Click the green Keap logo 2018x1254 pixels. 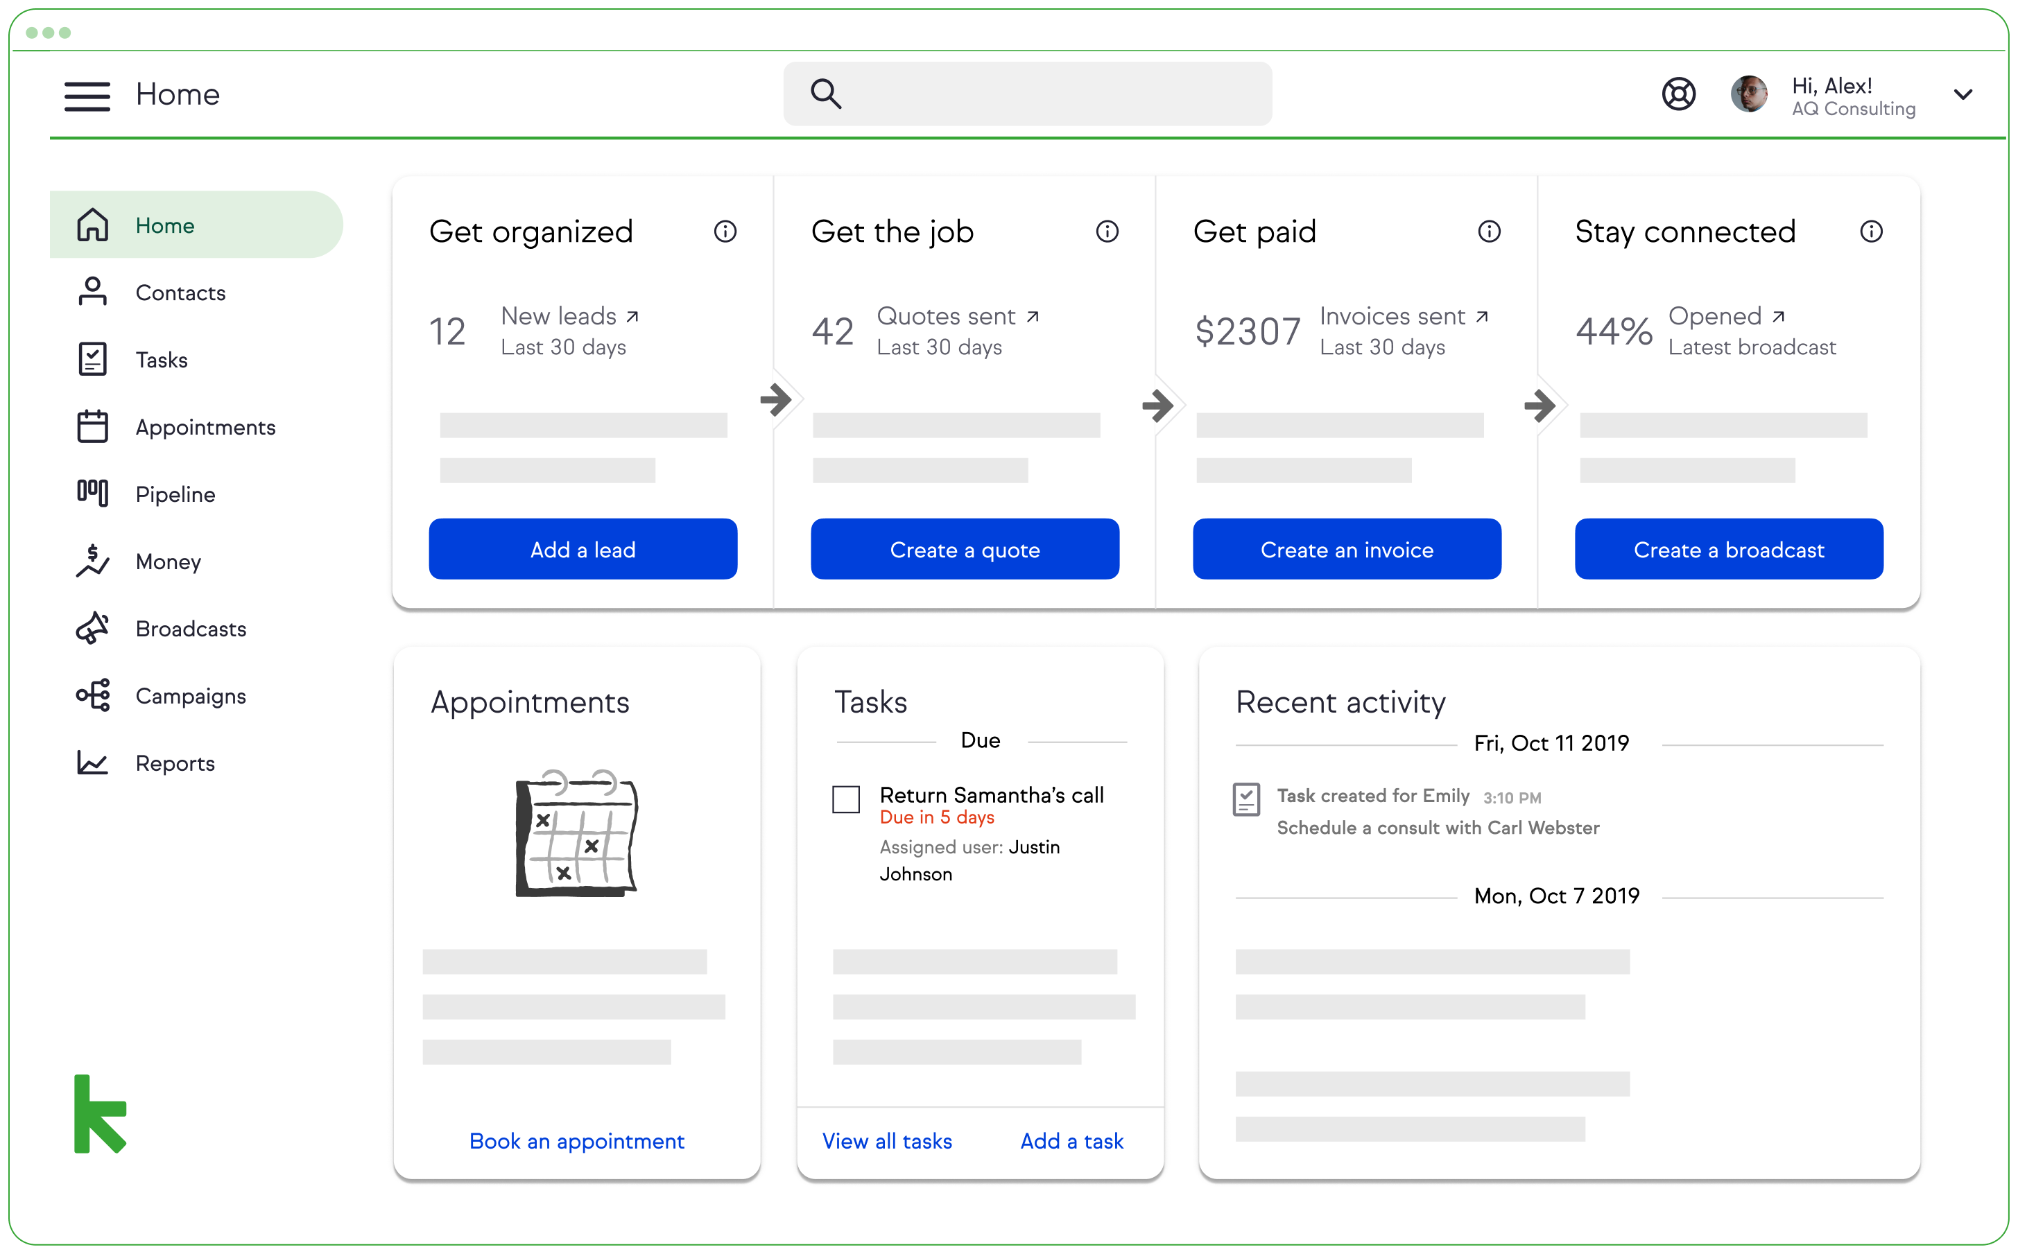100,1114
